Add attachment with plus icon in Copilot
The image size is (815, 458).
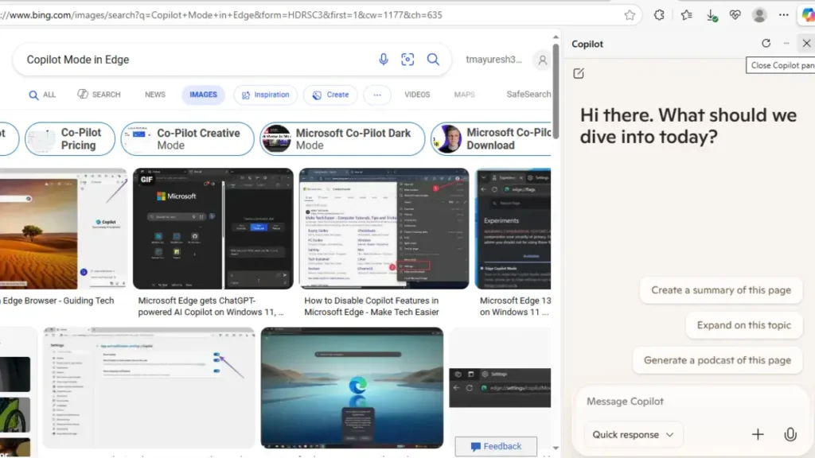click(x=758, y=434)
